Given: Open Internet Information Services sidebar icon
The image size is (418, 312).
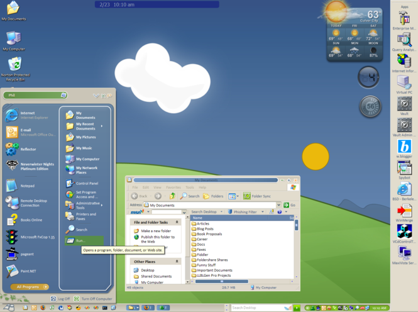Looking at the screenshot, I should click(404, 63).
